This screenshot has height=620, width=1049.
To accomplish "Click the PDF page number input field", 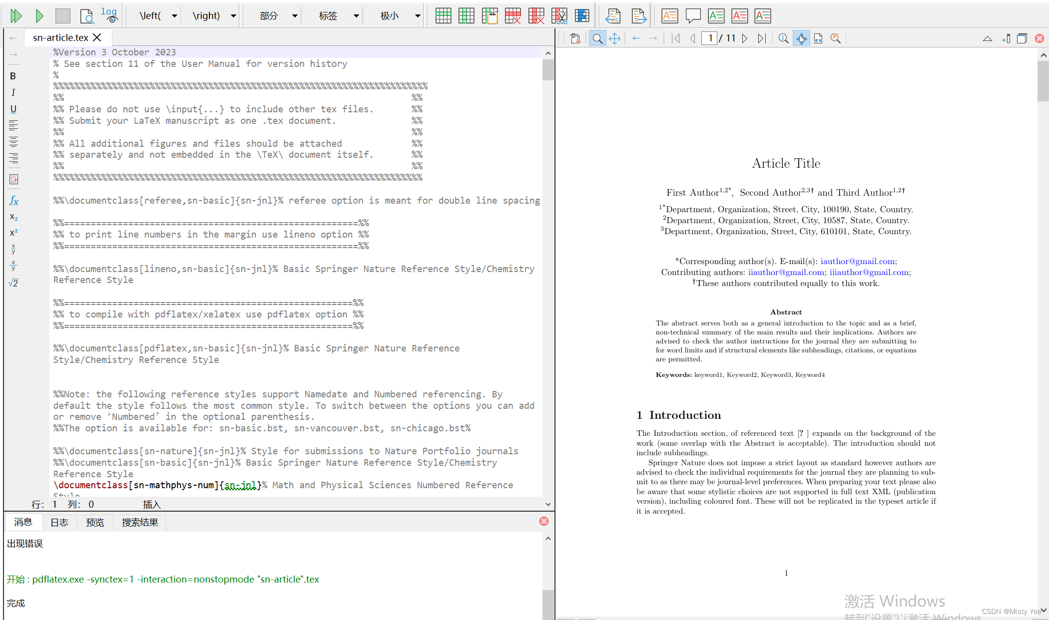I will point(709,38).
